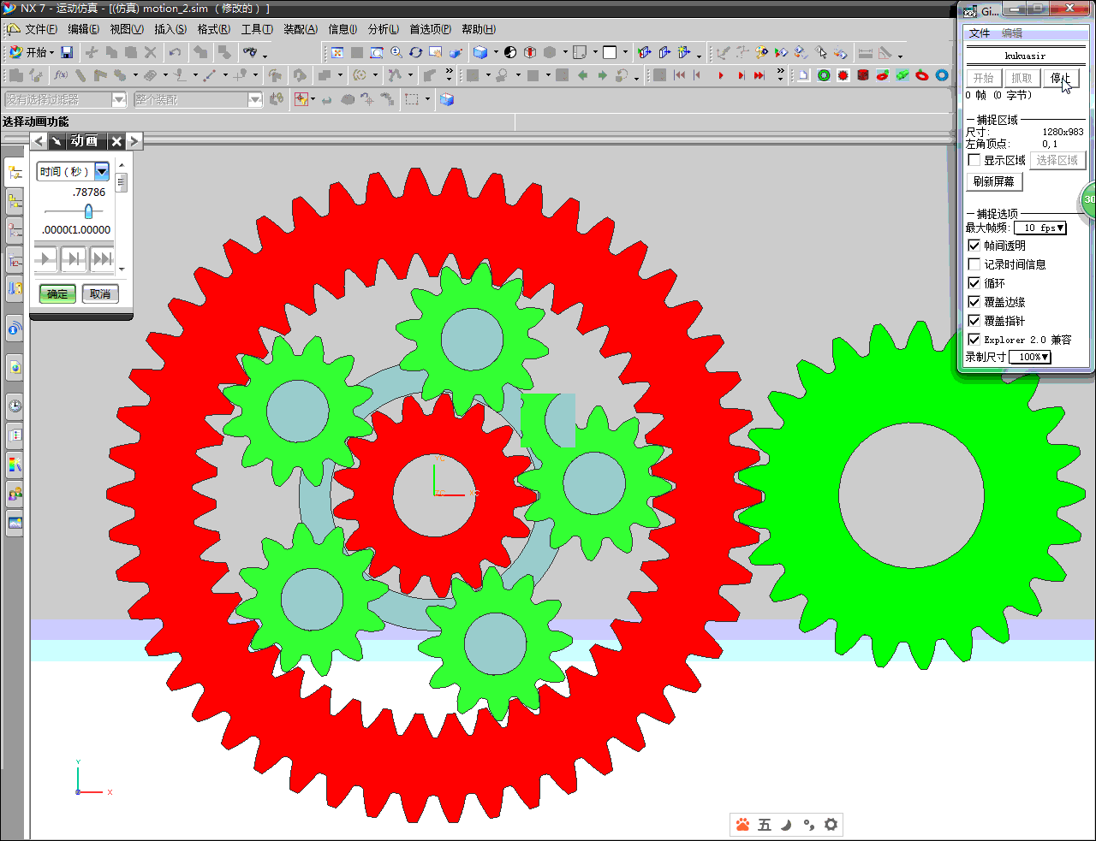Toggle 覆盖边缘 checkbox

pyautogui.click(x=974, y=302)
